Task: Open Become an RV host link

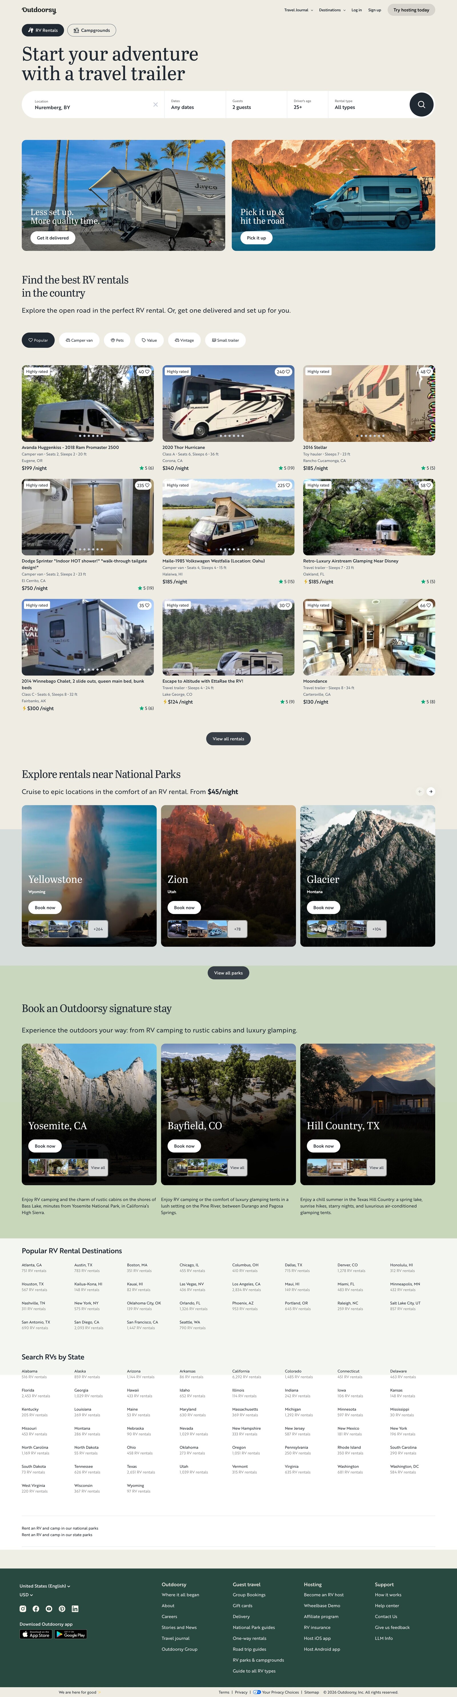Action: [323, 1595]
